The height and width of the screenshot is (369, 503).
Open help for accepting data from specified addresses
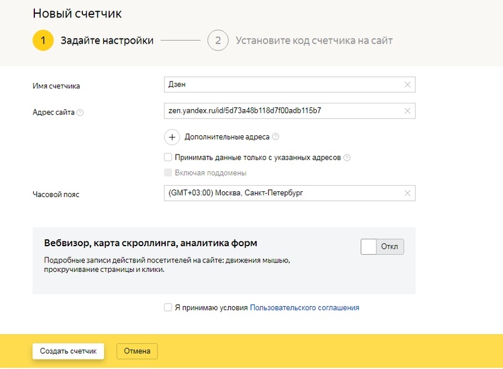tap(347, 158)
